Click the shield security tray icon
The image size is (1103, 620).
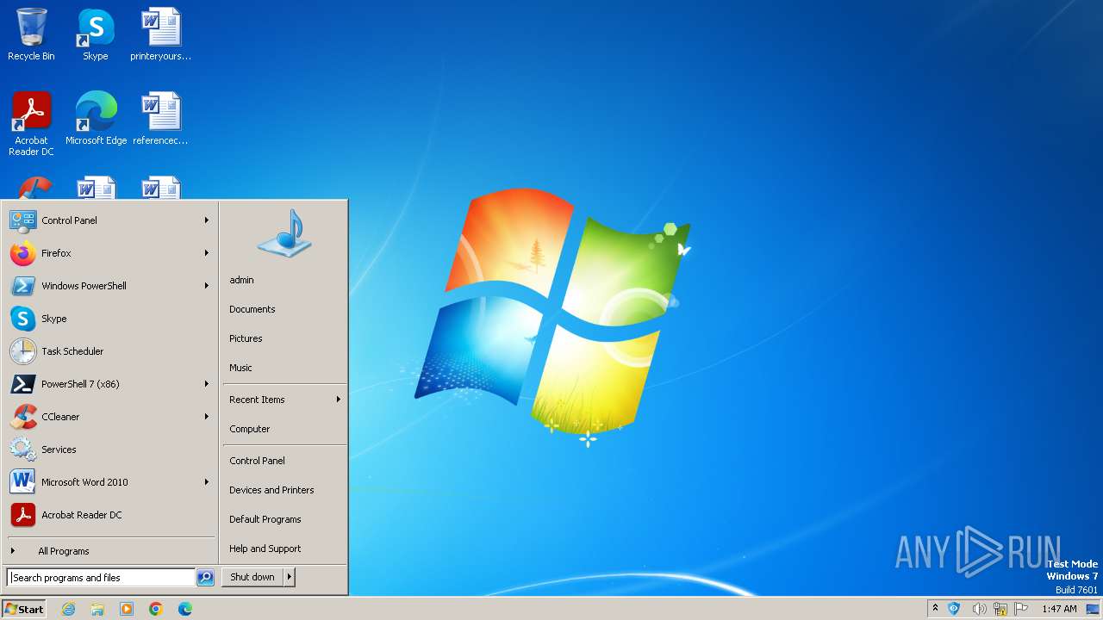(954, 609)
